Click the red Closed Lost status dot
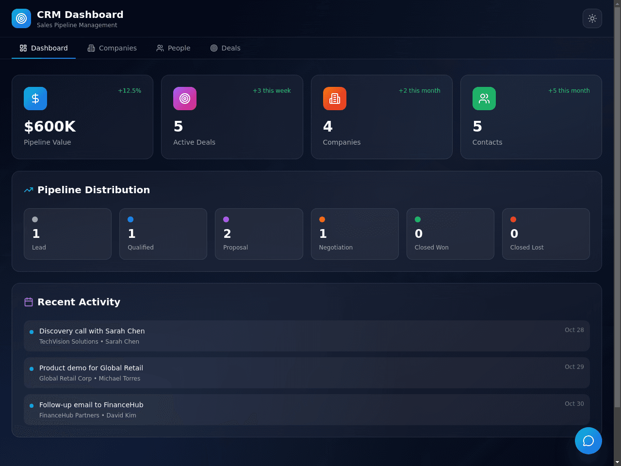621x466 pixels. click(x=513, y=219)
